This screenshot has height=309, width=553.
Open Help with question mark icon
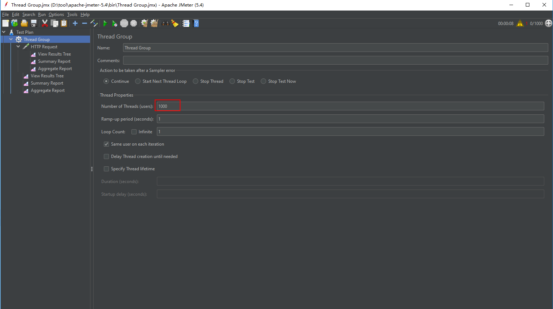click(196, 23)
